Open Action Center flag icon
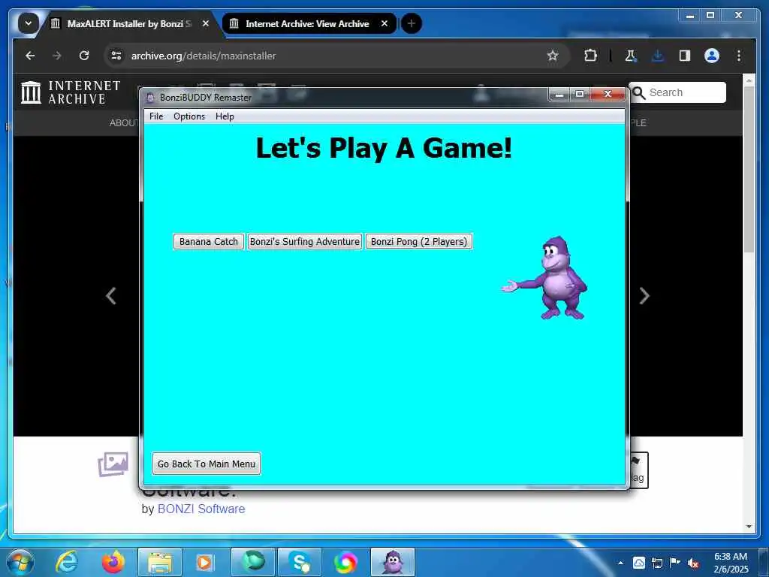Screen dimensions: 769x577 point(675,563)
